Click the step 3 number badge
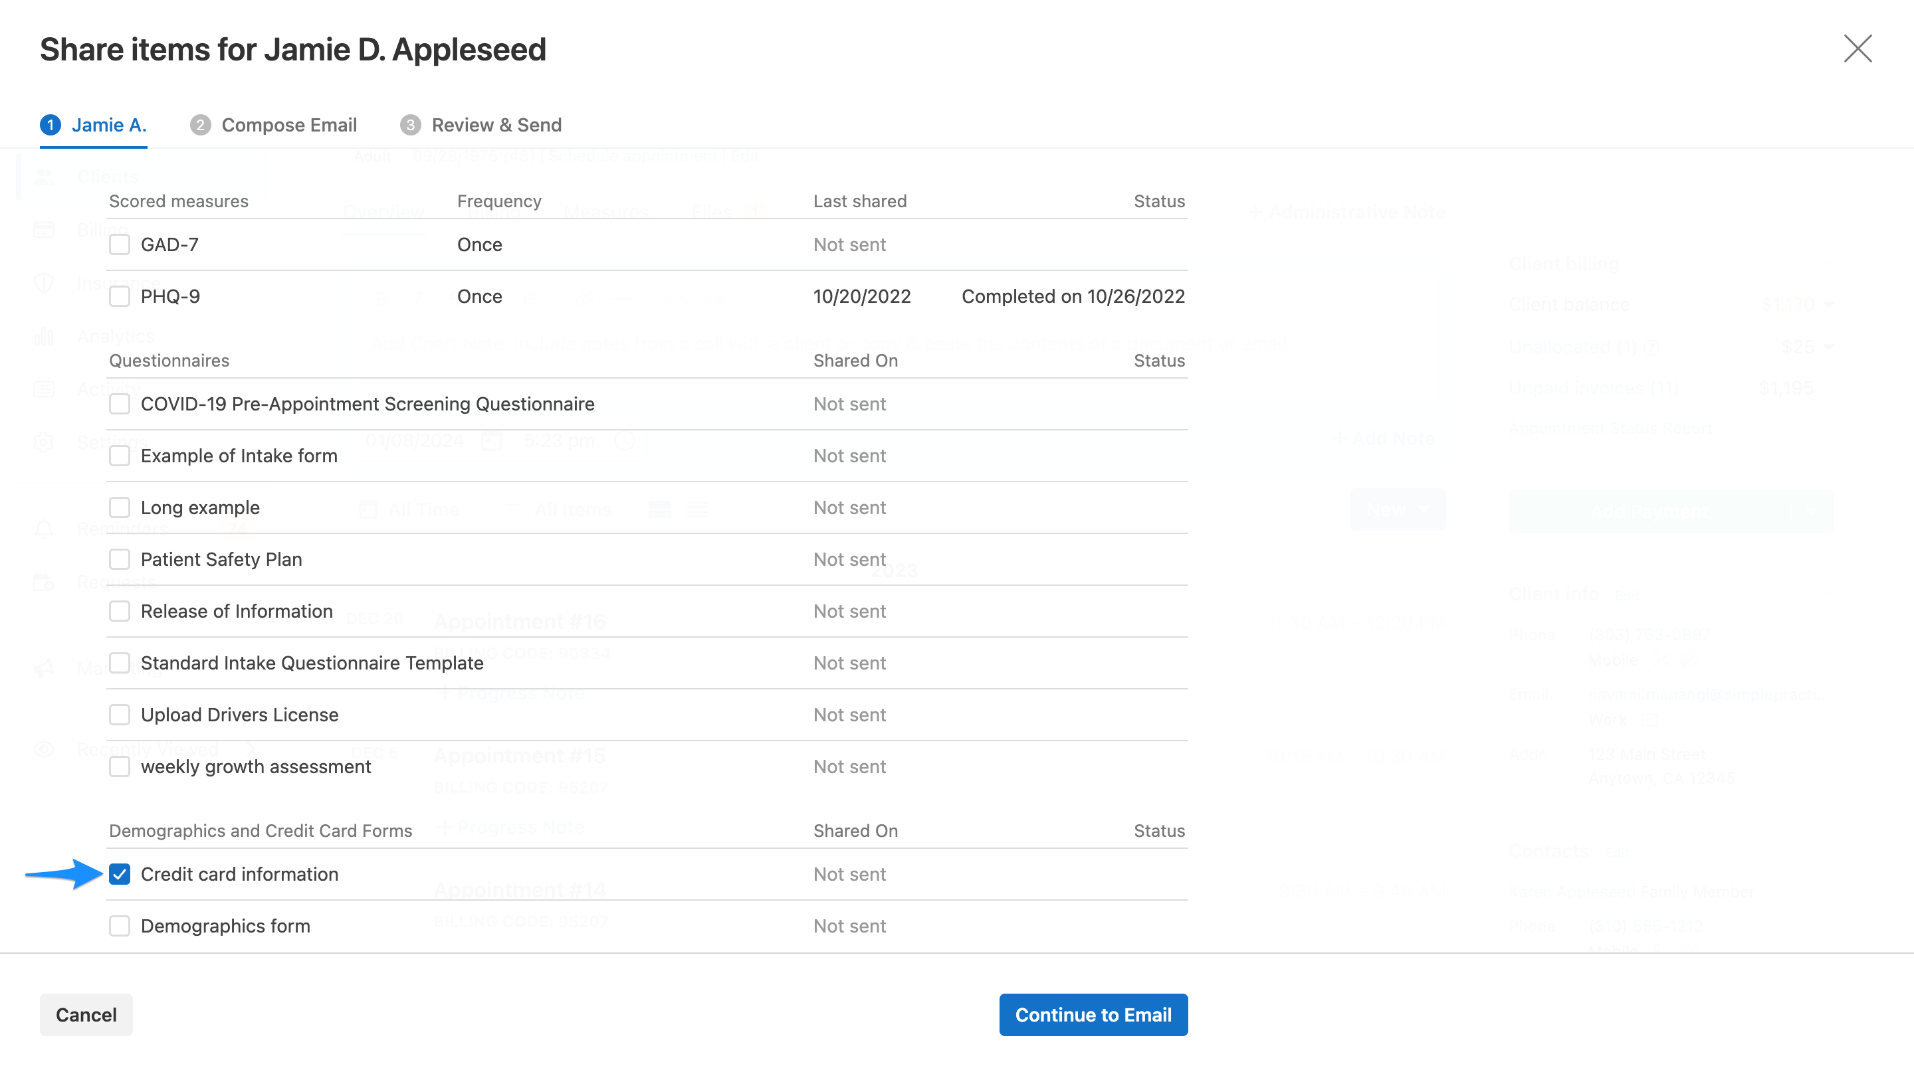 pyautogui.click(x=410, y=125)
